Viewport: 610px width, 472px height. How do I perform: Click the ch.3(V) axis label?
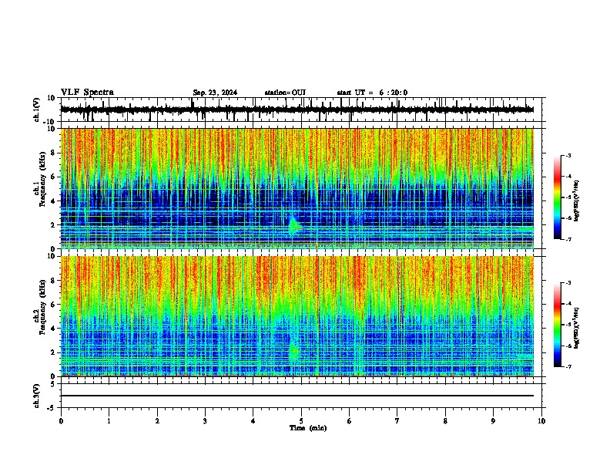[x=37, y=396]
